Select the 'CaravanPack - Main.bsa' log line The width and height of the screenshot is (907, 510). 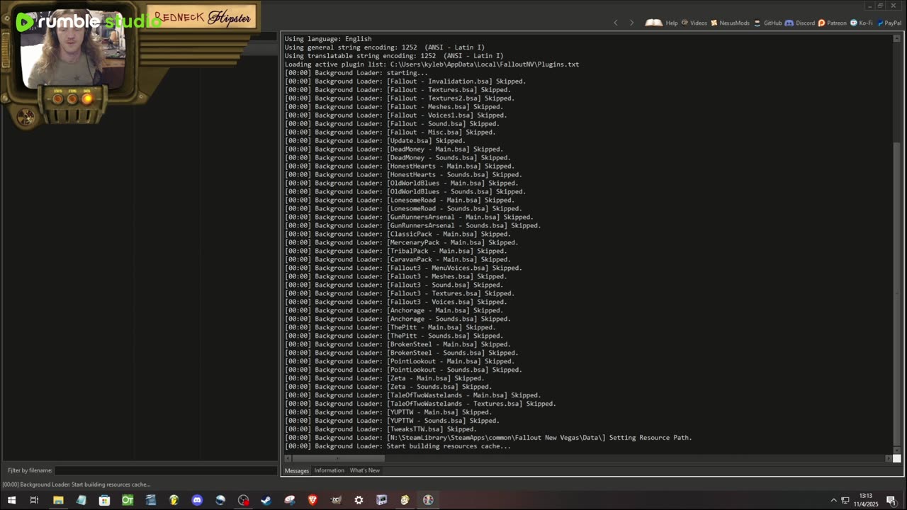398,260
